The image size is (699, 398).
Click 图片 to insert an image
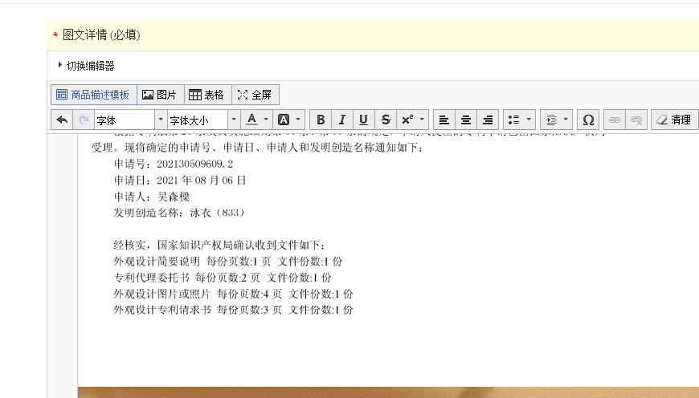(x=161, y=95)
